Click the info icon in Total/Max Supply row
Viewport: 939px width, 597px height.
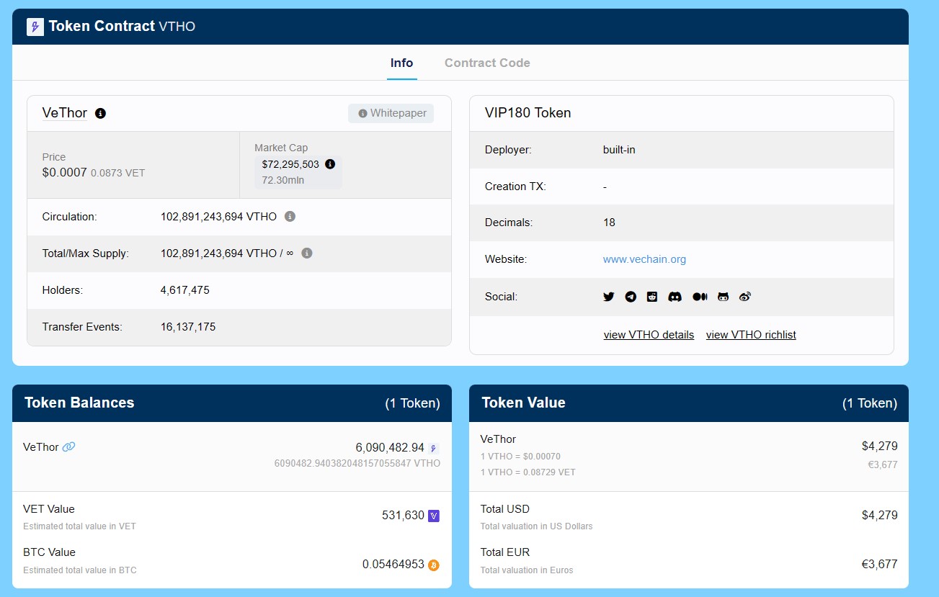[307, 253]
